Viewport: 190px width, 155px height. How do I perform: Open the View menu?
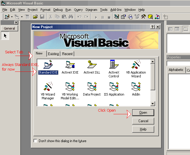[21, 10]
